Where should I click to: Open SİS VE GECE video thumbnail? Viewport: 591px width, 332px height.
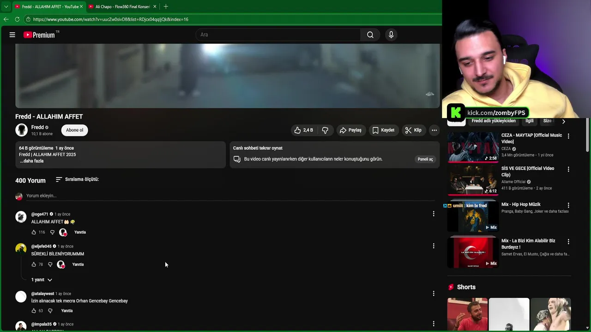pyautogui.click(x=473, y=180)
